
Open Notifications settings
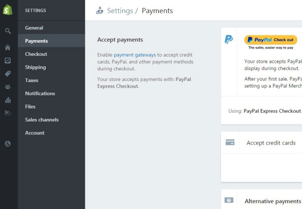click(x=52, y=93)
